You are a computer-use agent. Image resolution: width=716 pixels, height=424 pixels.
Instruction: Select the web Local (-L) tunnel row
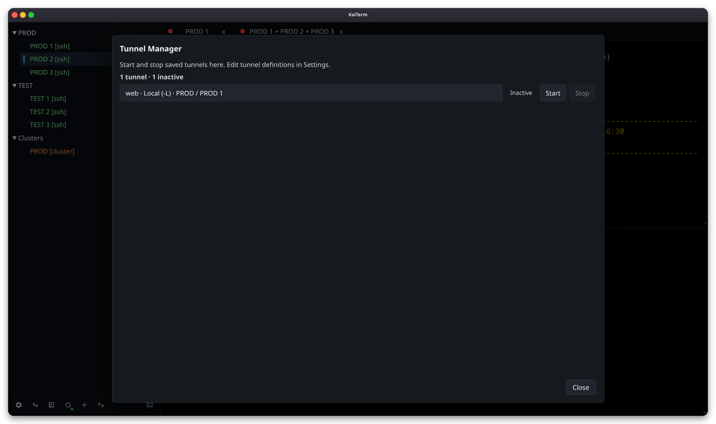[x=311, y=93]
